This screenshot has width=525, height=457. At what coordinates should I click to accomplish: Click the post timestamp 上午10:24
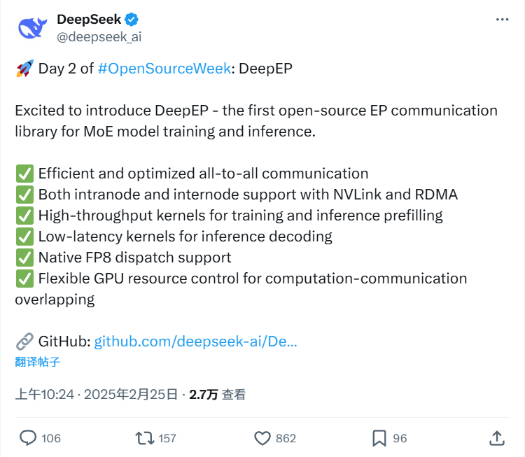(45, 395)
